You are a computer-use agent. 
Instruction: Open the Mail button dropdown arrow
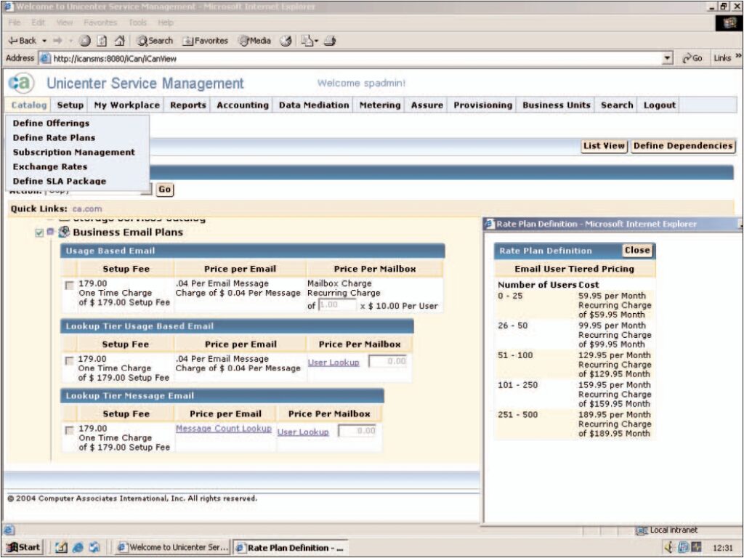(317, 41)
